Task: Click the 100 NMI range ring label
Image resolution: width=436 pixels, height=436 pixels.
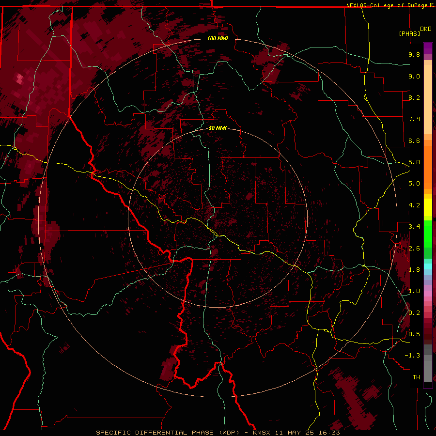Action: (x=218, y=38)
